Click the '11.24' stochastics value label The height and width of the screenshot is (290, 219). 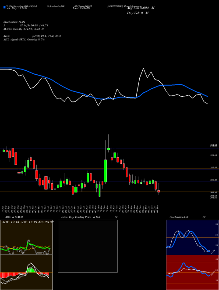tap(213, 252)
